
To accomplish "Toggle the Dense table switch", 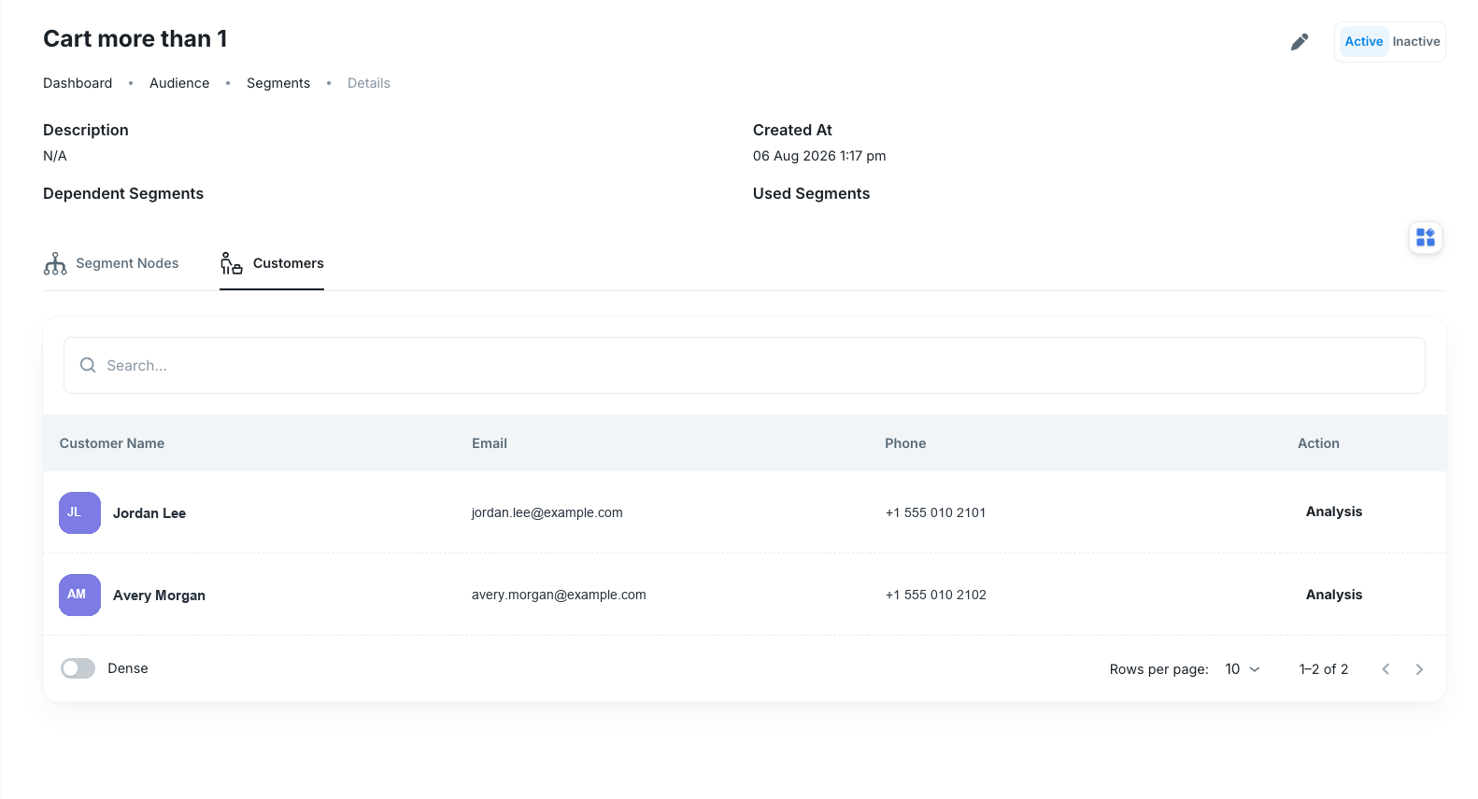I will (78, 668).
